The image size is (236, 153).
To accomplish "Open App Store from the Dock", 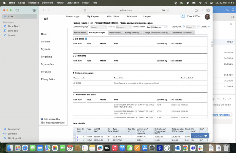I will [144, 148].
